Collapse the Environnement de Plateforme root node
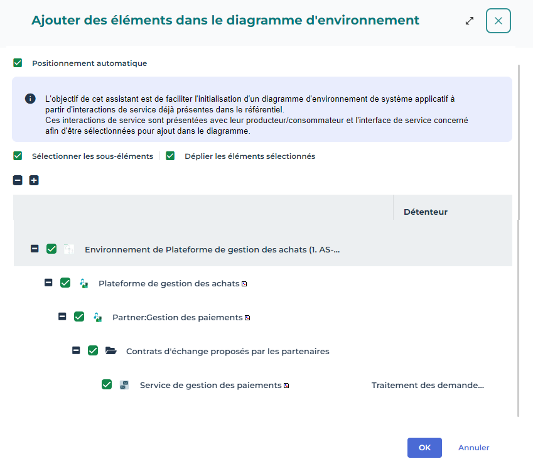 click(35, 249)
